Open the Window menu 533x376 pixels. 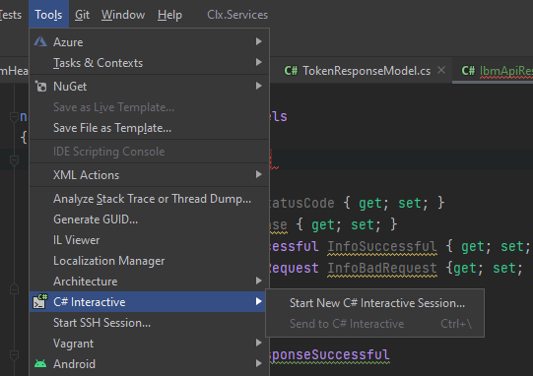pos(123,15)
